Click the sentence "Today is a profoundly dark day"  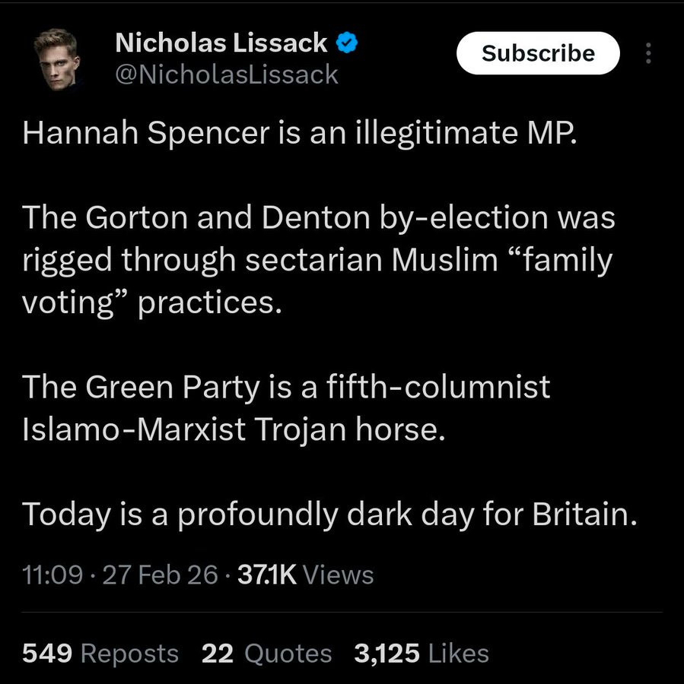(x=274, y=515)
